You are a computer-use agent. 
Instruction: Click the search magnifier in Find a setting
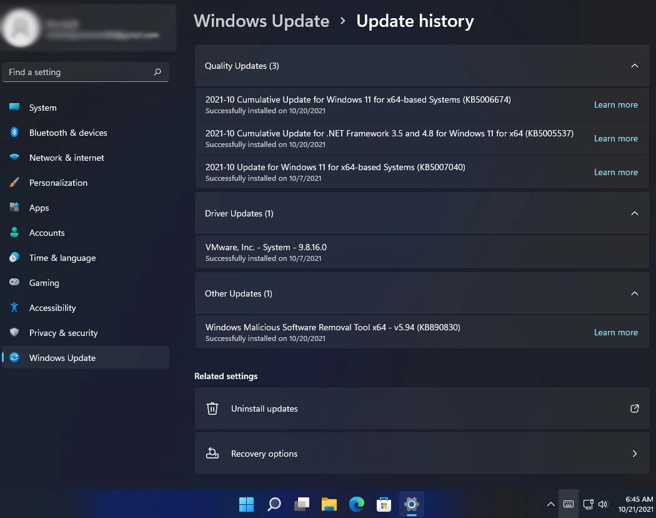click(157, 72)
